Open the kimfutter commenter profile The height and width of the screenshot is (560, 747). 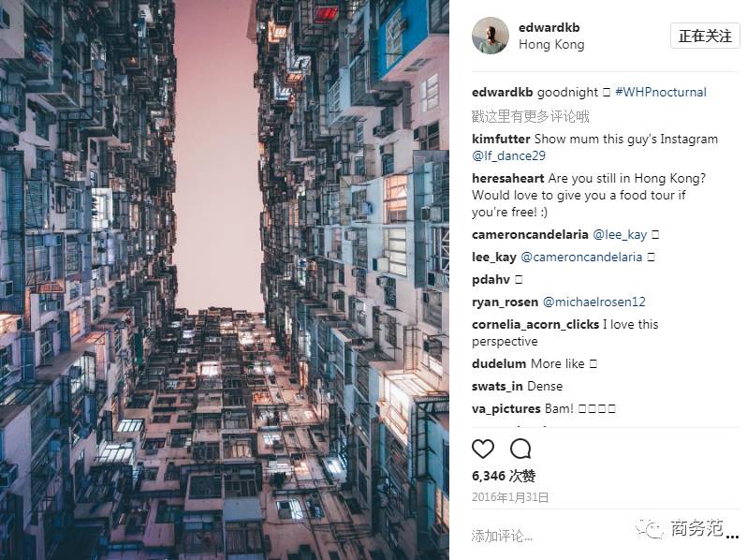[x=501, y=139]
